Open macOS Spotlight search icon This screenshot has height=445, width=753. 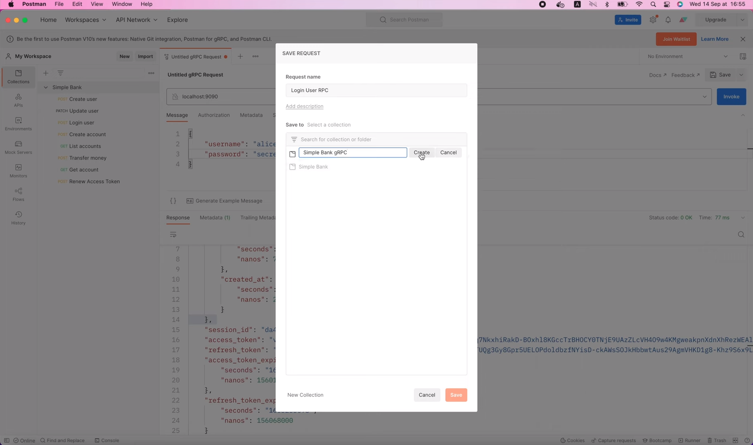point(653,4)
